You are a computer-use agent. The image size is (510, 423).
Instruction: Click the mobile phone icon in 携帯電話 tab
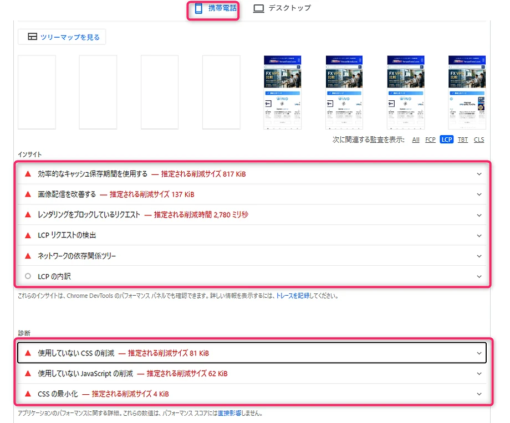(x=198, y=8)
